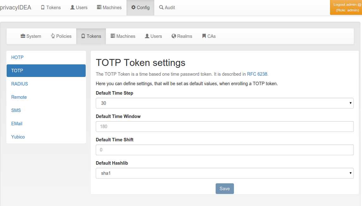This screenshot has height=206, width=362.
Task: Select the Machines config sub-tab
Action: (123, 36)
